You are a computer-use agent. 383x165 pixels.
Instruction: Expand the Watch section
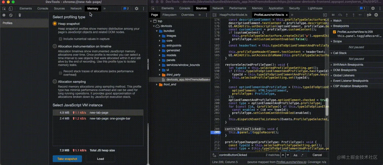[x=331, y=21]
